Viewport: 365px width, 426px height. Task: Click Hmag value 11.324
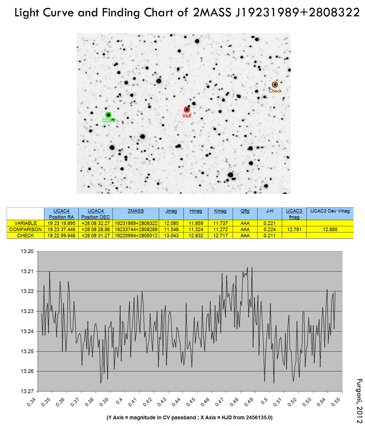pos(196,229)
